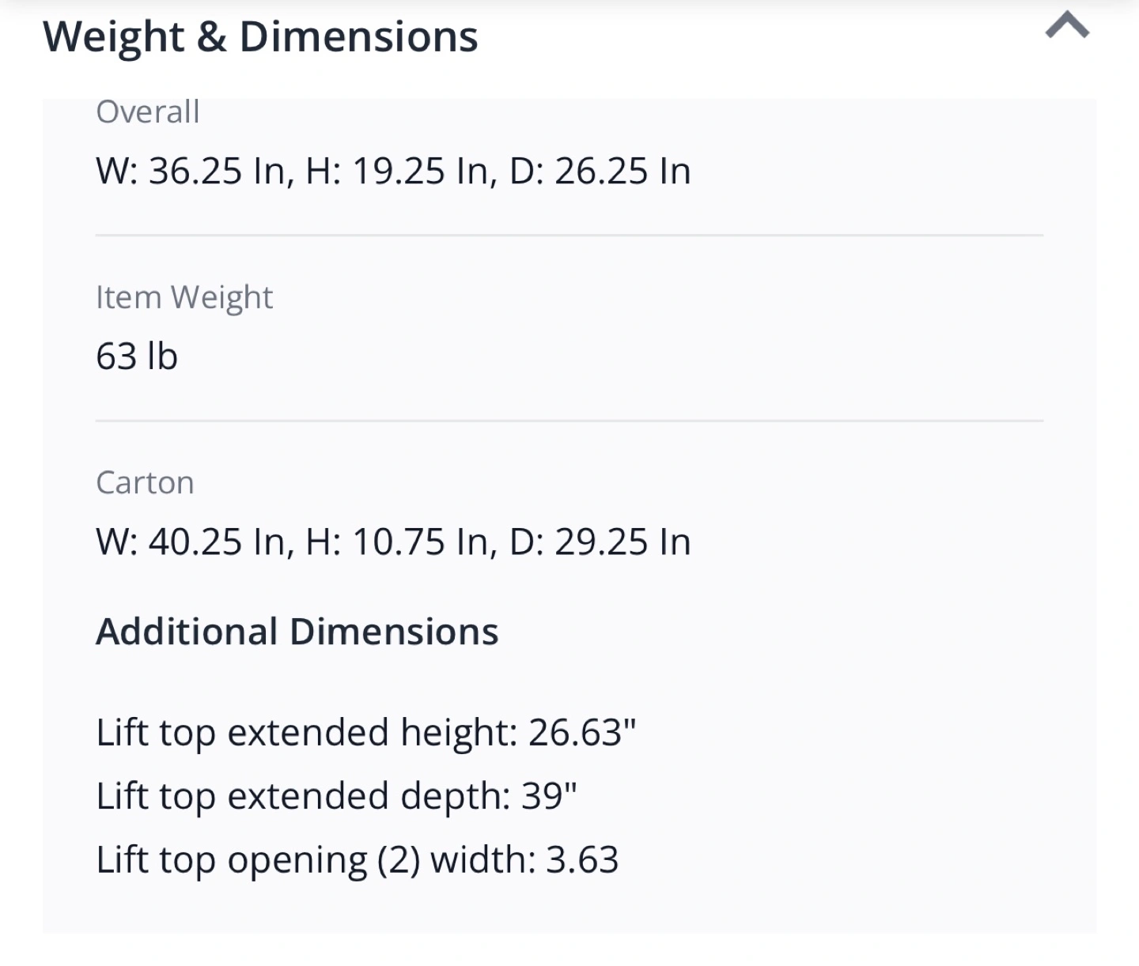The image size is (1139, 966).
Task: Click the Weight & Dimensions heading
Action: (x=260, y=37)
